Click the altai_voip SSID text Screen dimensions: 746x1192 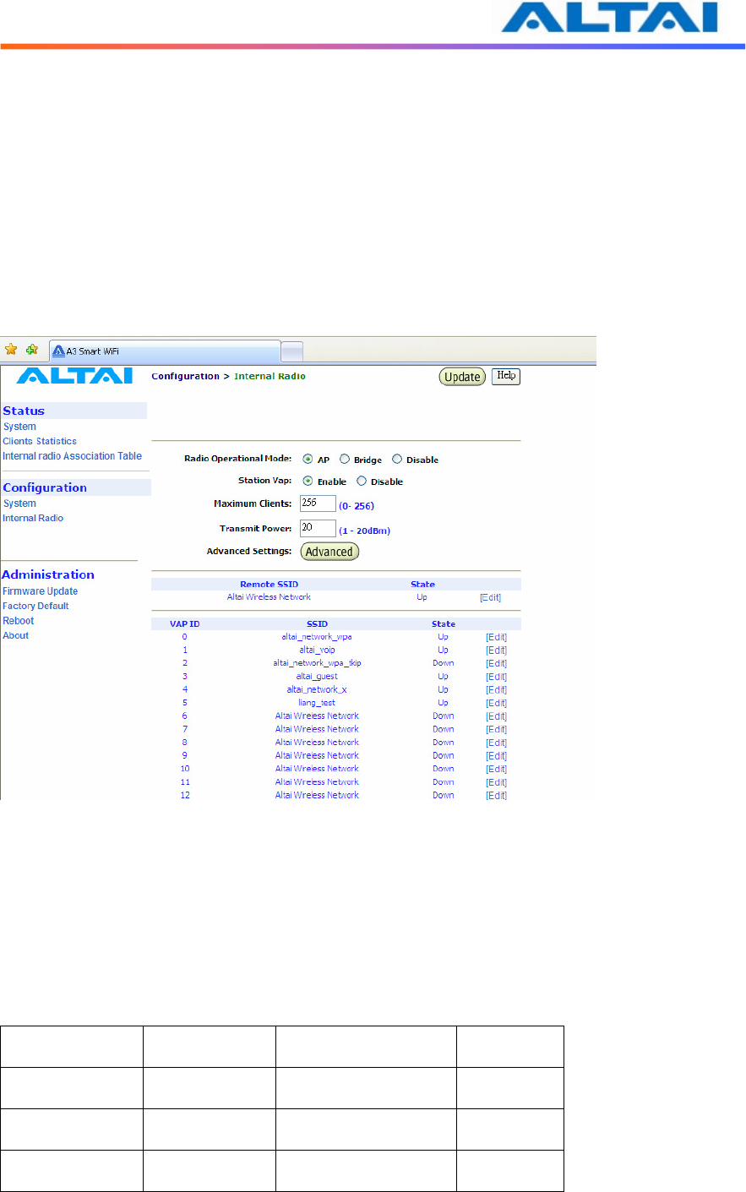[317, 650]
